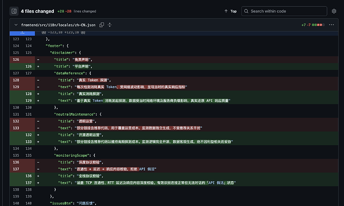The image size is (344, 206).
Task: Expand hidden lines above line 123
Action: [22, 33]
